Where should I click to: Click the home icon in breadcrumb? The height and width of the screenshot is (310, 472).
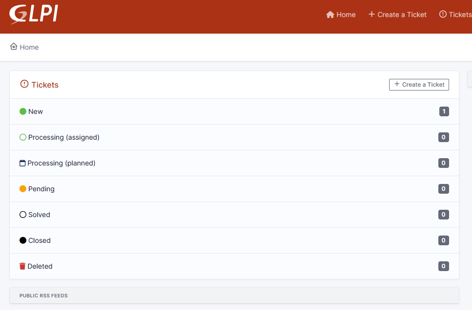(x=14, y=47)
